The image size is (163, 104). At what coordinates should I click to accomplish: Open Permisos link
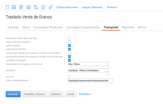click(x=112, y=7)
